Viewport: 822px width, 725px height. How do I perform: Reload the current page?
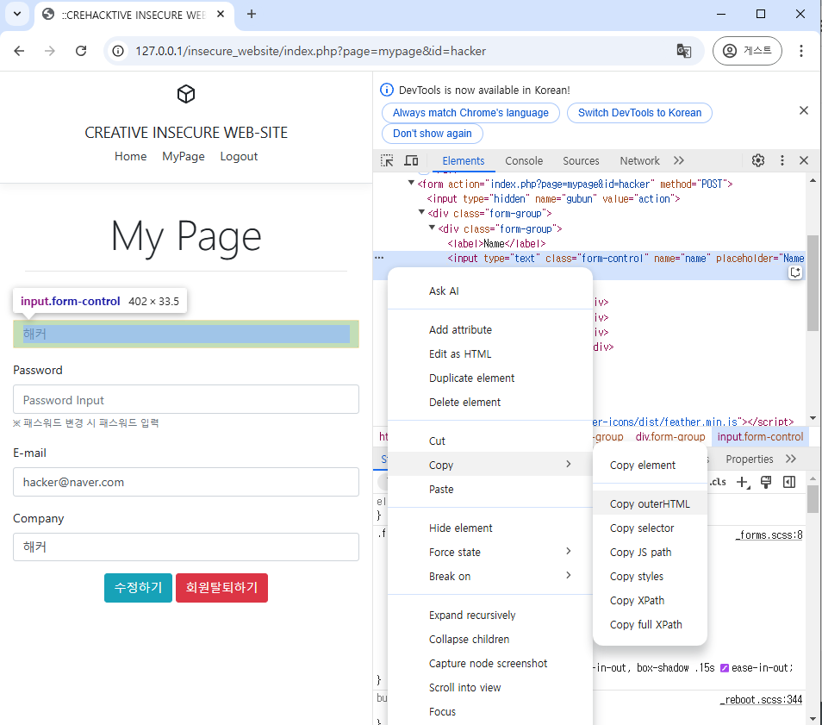(81, 51)
